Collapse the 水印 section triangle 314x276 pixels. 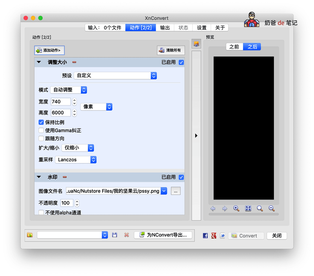[x=39, y=177]
